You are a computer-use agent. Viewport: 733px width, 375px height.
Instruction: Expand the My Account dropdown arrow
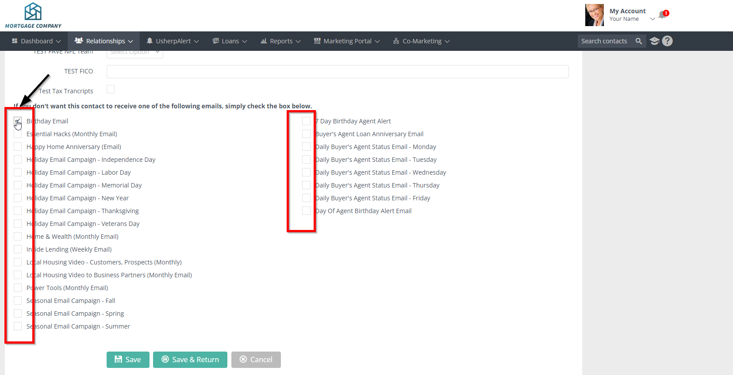[x=652, y=19]
